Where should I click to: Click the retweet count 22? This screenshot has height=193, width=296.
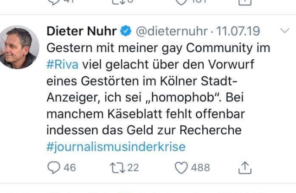pyautogui.click(x=133, y=167)
